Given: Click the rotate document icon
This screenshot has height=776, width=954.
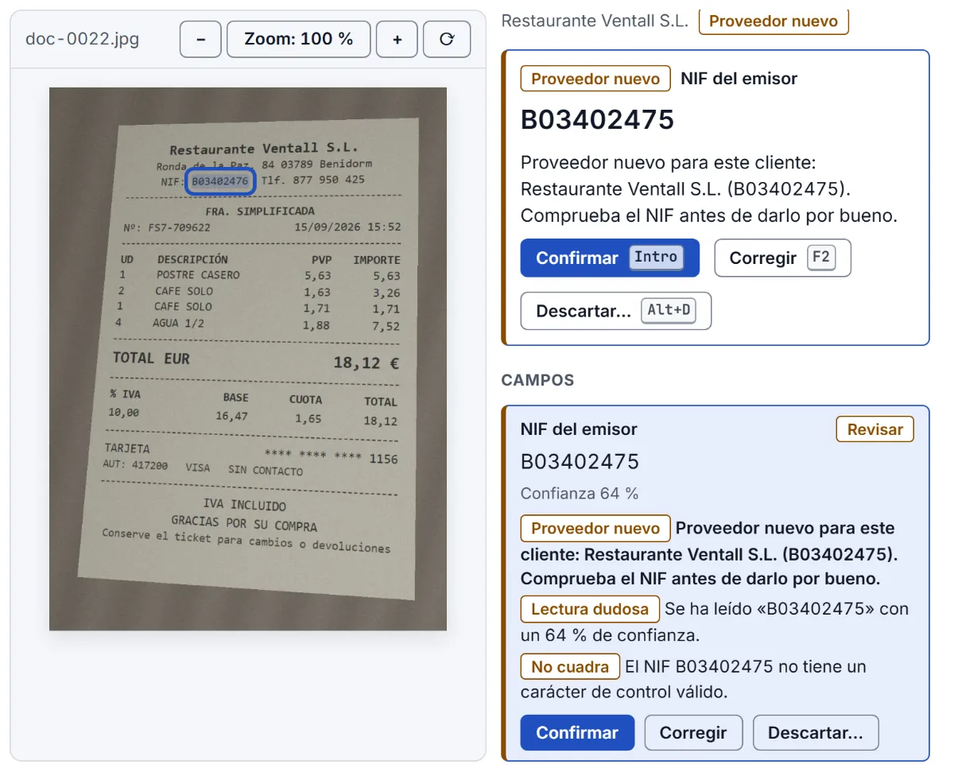Looking at the screenshot, I should 447,39.
